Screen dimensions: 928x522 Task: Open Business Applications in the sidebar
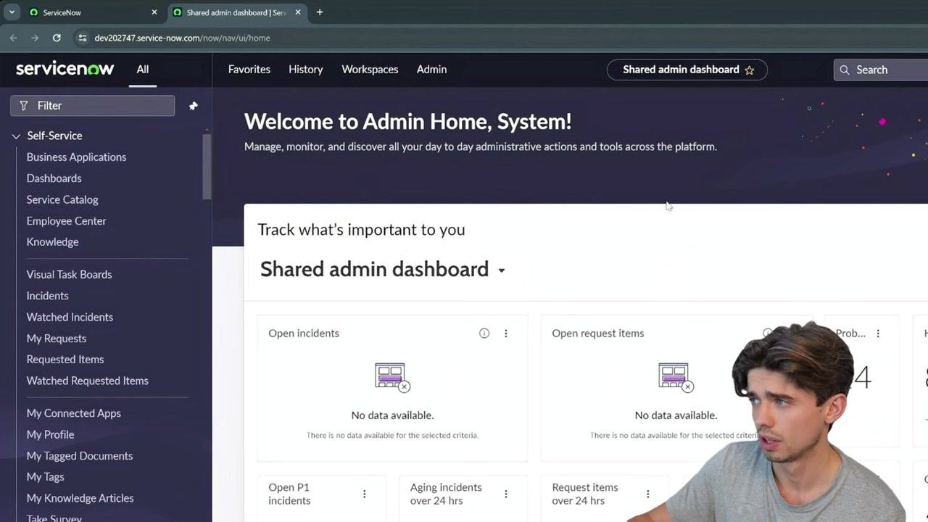pyautogui.click(x=76, y=157)
